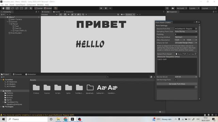Screen dimensions: 218x122
Task: Open the Layers dropdown
Action: click(x=194, y=8)
